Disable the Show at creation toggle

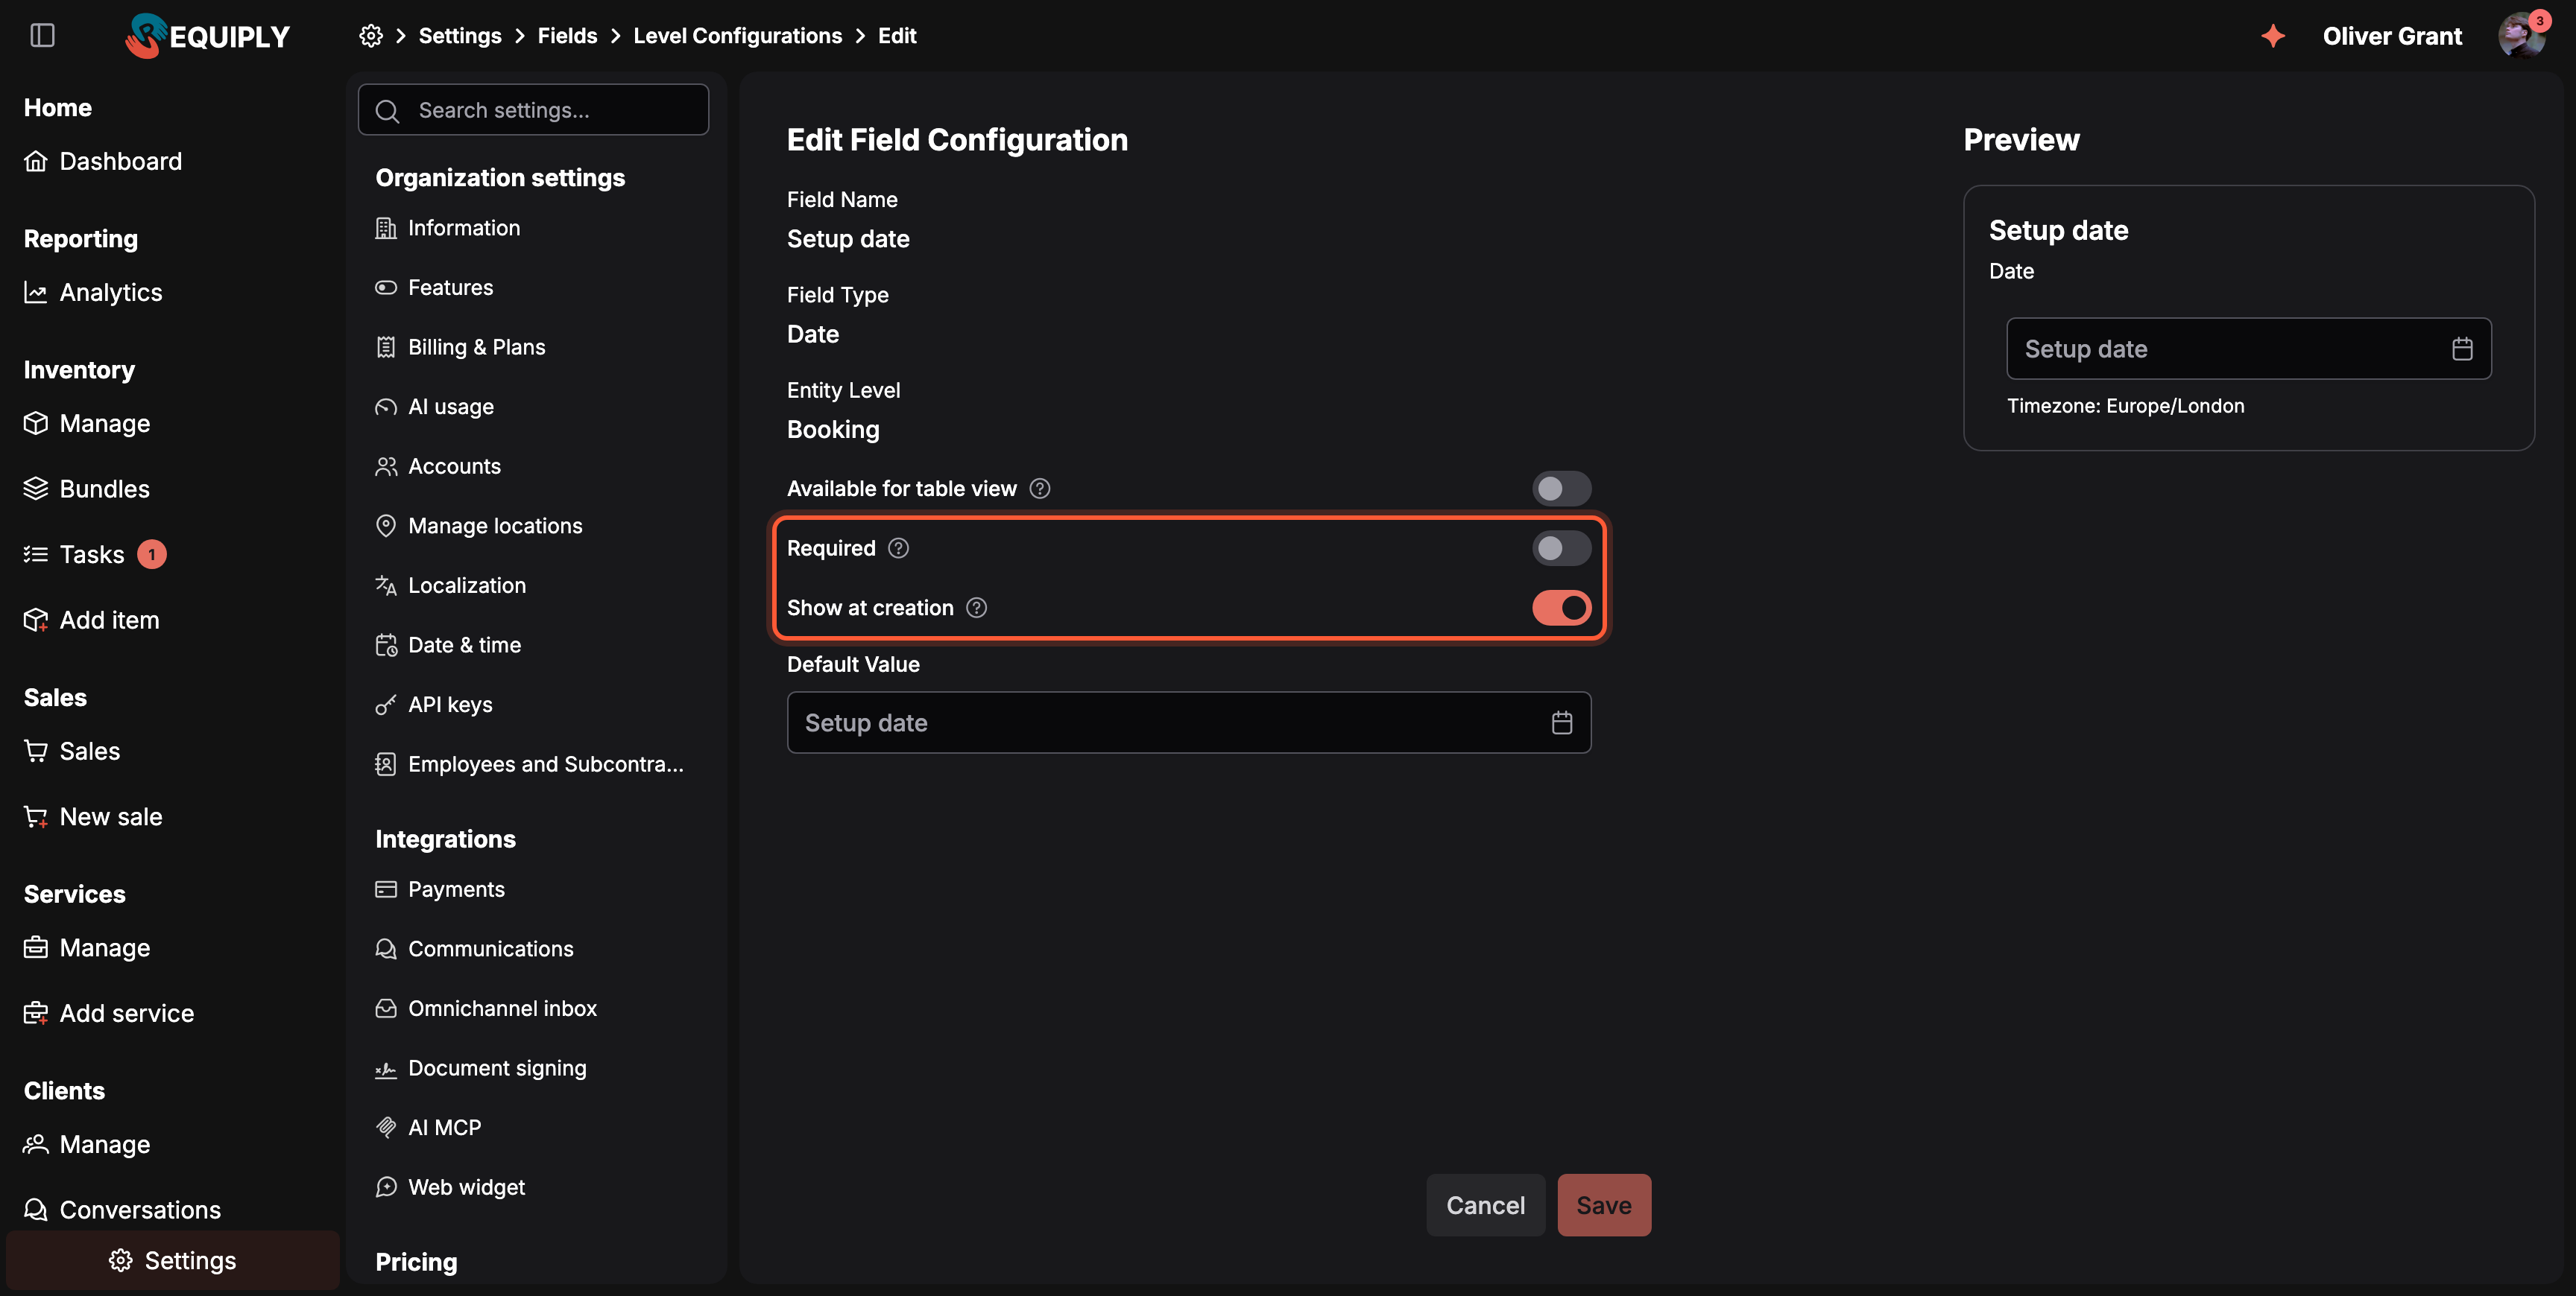pos(1561,608)
